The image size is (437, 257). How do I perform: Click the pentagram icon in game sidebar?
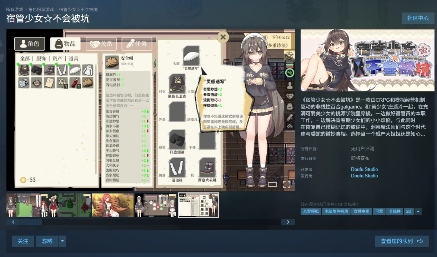(x=289, y=56)
